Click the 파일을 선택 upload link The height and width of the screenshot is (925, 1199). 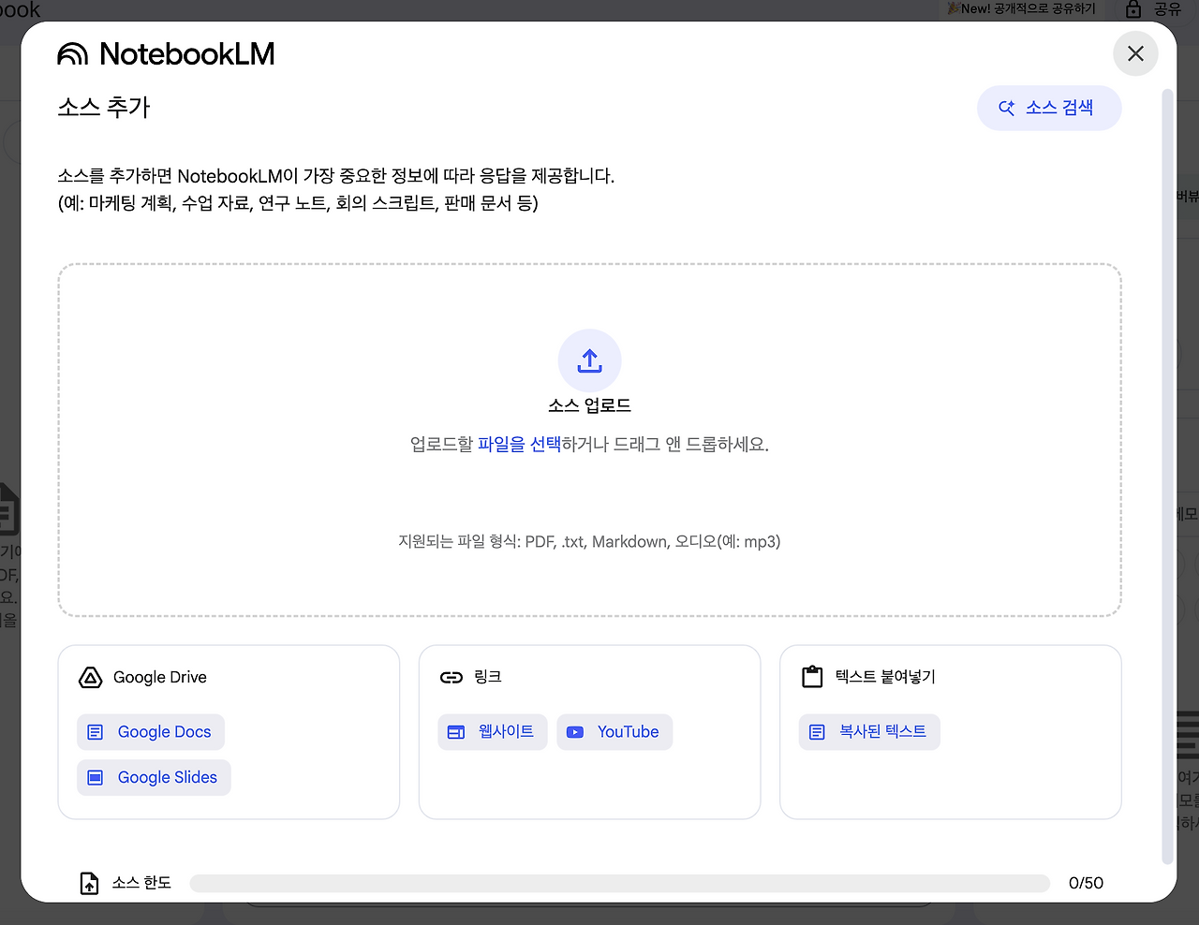tap(522, 445)
